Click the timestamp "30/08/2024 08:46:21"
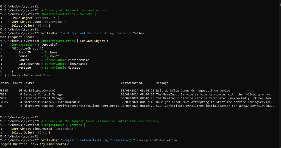Viewport: 281px width, 148px height. click(137, 91)
